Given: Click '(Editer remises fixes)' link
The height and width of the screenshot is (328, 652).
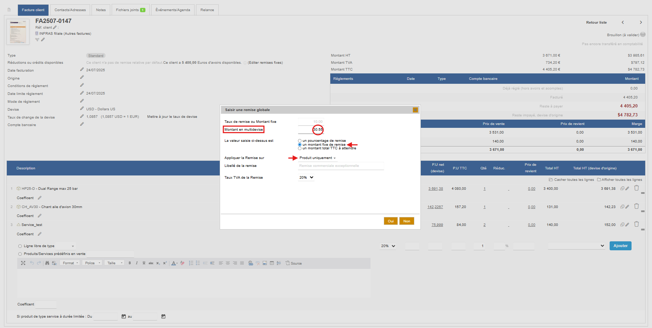Looking at the screenshot, I should tap(265, 63).
